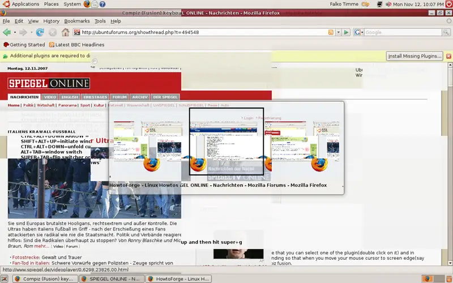Dismiss the missing plugins notification bar
Image resolution: width=453 pixels, height=283 pixels.
tap(448, 56)
